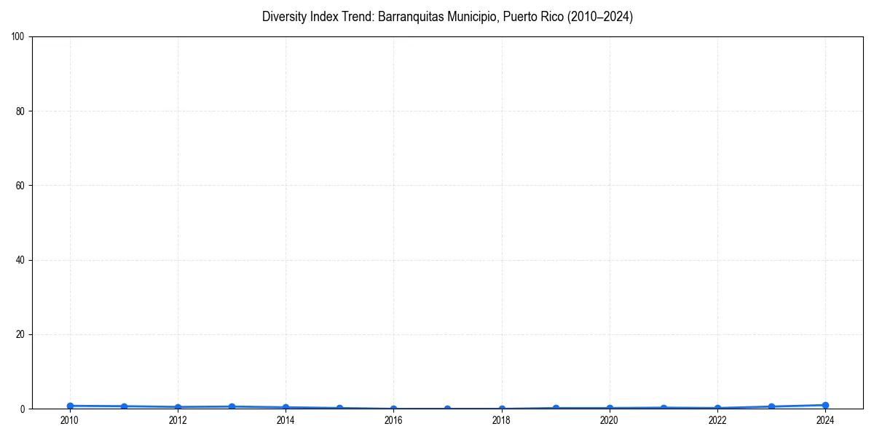Click the 2014 marker on the blue line
The height and width of the screenshot is (437, 874).
(x=285, y=406)
